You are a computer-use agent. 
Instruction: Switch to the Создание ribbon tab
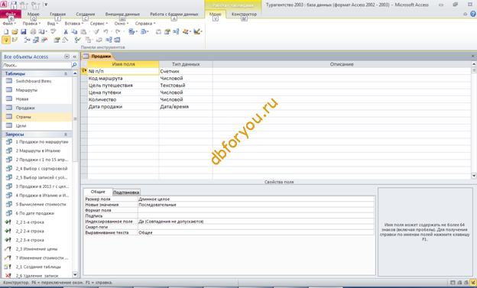coord(86,14)
